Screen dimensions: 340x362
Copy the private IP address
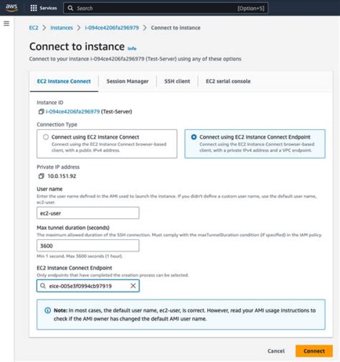pyautogui.click(x=41, y=176)
